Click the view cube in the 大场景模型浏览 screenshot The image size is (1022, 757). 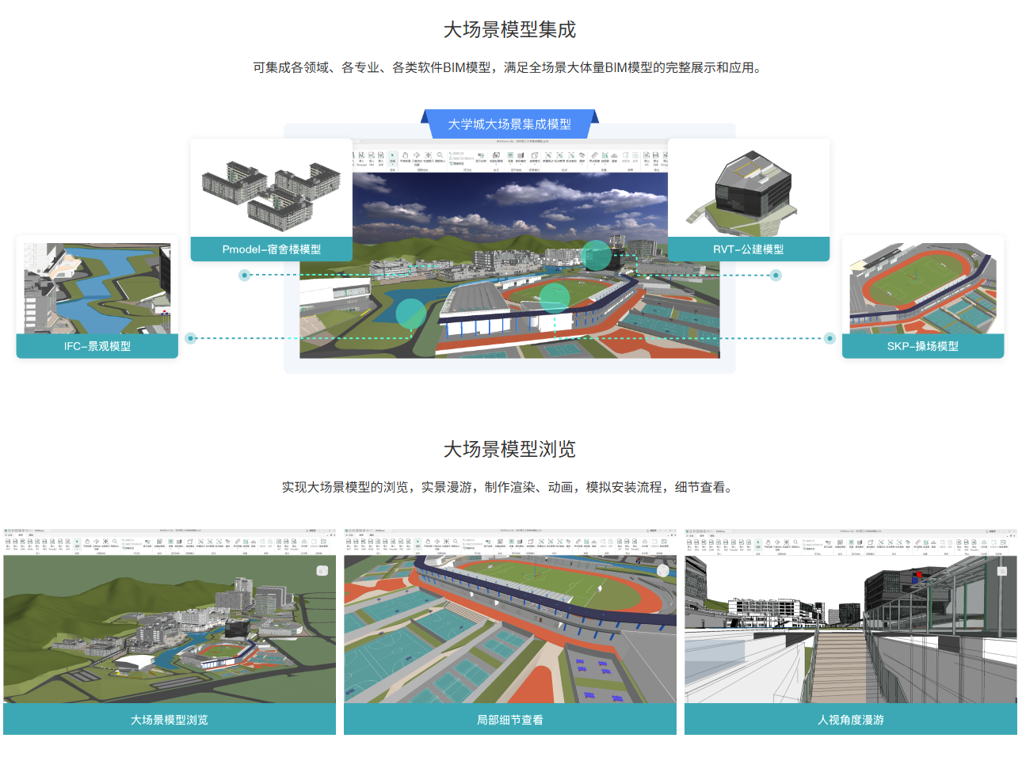[x=322, y=570]
